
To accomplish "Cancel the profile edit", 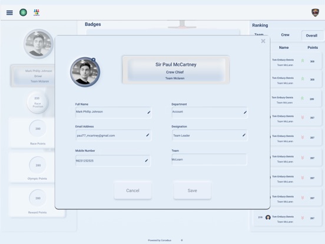I will pos(132,190).
